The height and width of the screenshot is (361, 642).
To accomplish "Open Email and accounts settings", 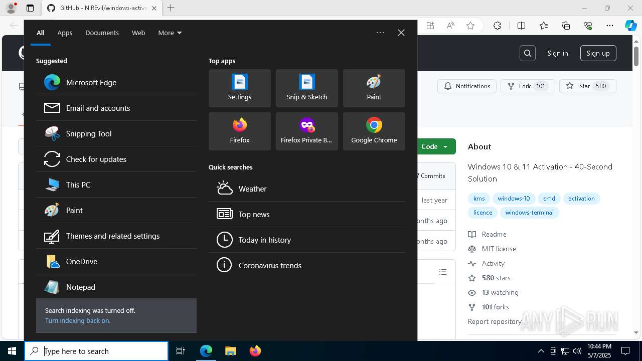I will pyautogui.click(x=116, y=108).
